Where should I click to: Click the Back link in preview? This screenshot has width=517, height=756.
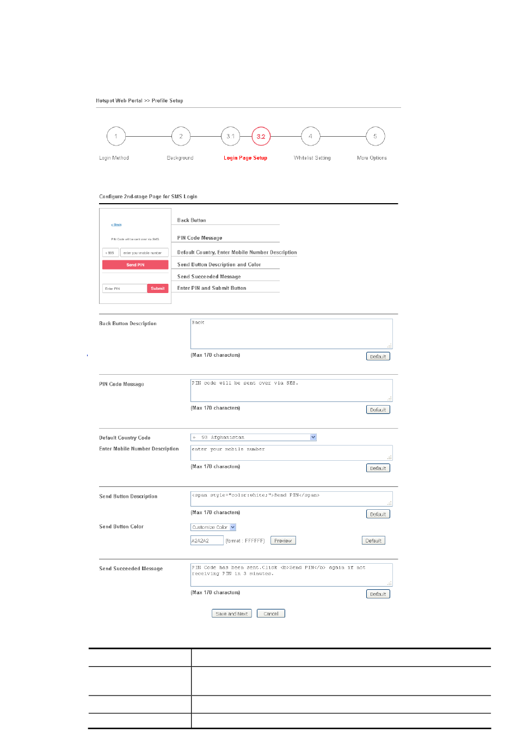(116, 225)
